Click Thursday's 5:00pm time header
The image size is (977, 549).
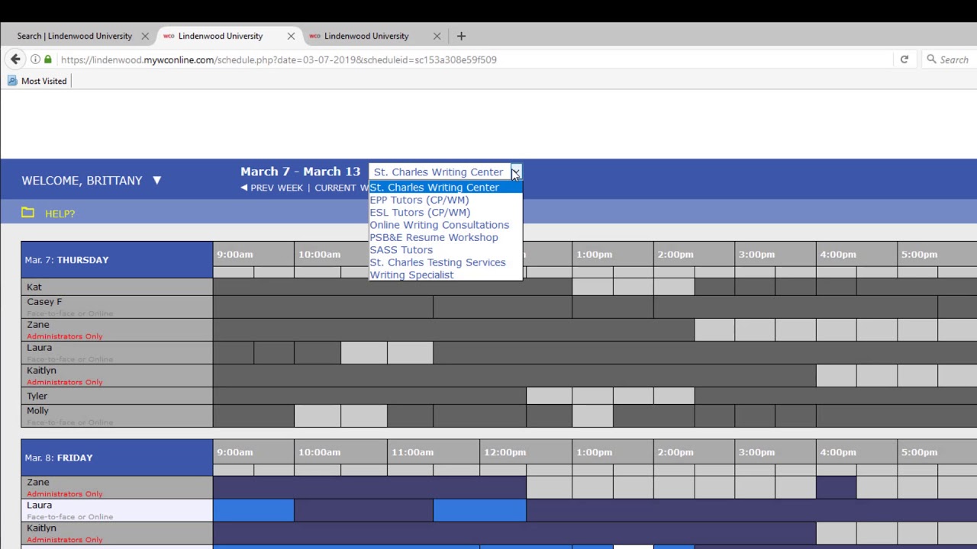(x=919, y=255)
